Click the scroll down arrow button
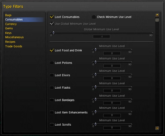Screen dimensions: 165x136 [x=157, y=128]
